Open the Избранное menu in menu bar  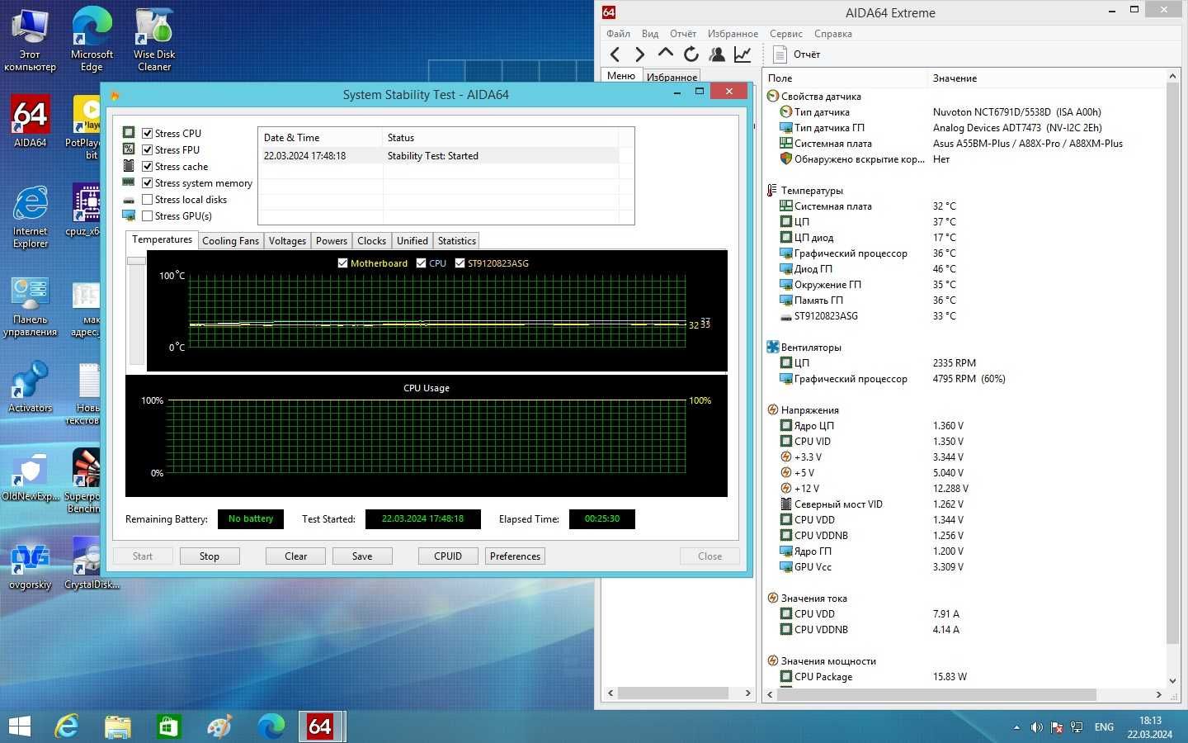pos(733,34)
